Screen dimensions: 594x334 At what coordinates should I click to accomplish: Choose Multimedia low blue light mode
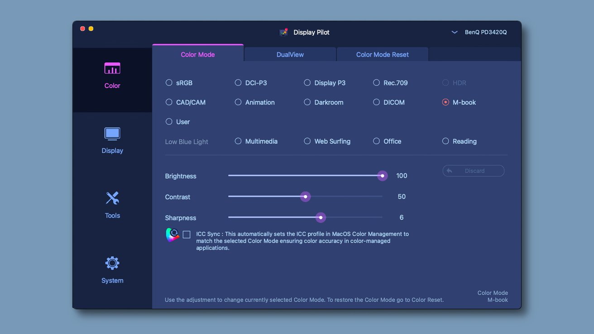tap(238, 141)
